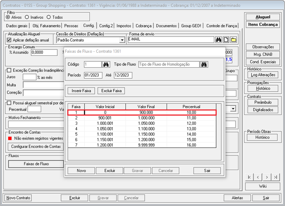Uncheck Aplicar deflação anual checkbox
Screen dimensions: 285x206
coord(9,40)
